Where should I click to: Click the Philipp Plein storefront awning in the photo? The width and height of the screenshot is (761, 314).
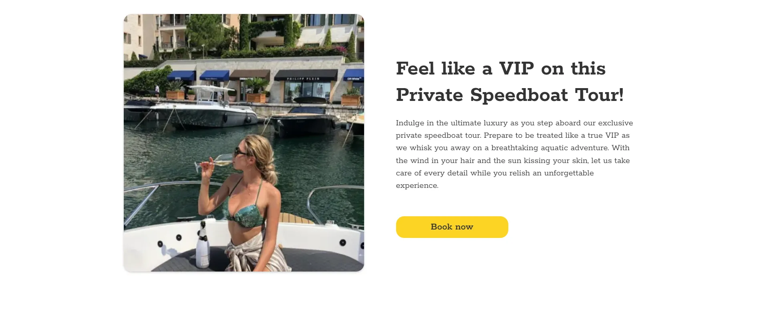coord(306,75)
